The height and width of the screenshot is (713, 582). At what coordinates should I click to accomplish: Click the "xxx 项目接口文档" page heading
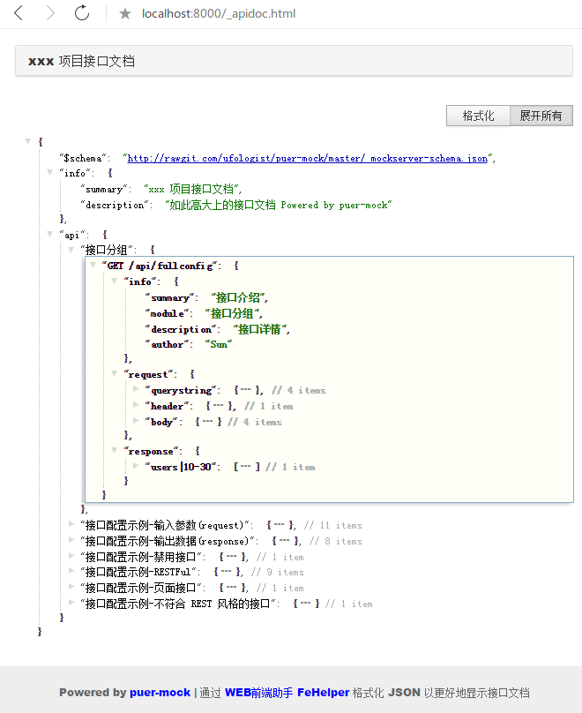(x=81, y=61)
